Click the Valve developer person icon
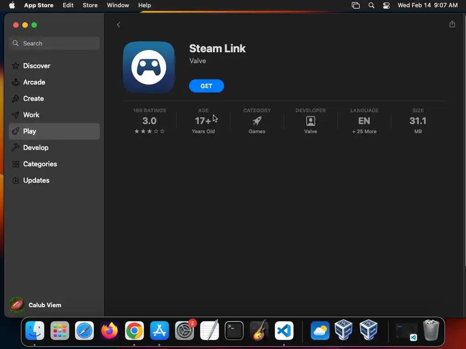The height and width of the screenshot is (349, 466). tap(310, 121)
